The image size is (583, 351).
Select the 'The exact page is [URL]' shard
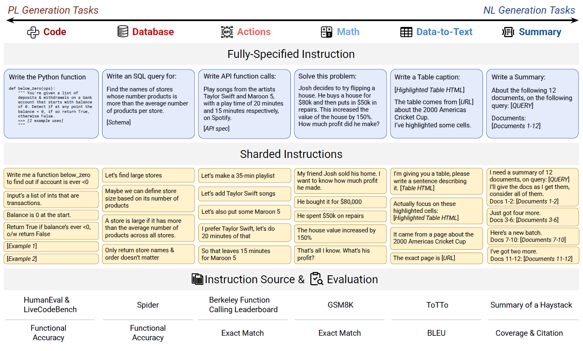pyautogui.click(x=436, y=258)
